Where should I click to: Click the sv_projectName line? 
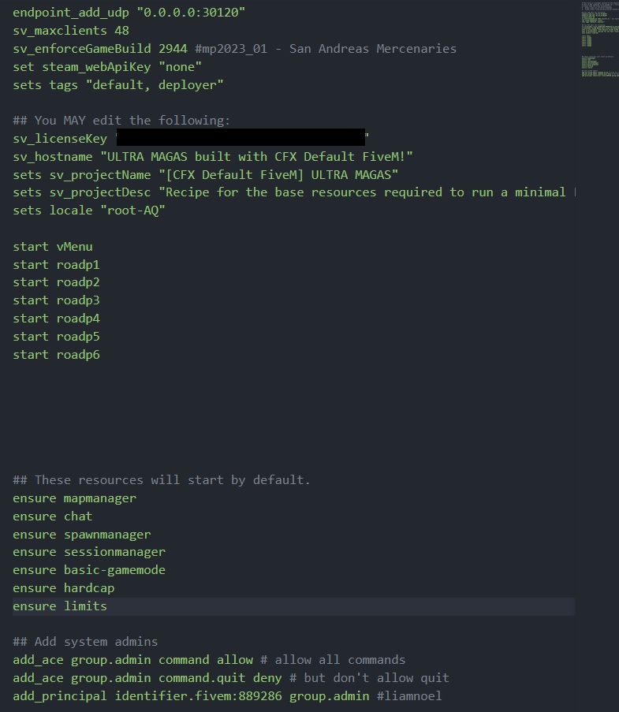pyautogui.click(x=206, y=174)
